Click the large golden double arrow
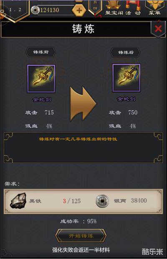 pos(83,104)
